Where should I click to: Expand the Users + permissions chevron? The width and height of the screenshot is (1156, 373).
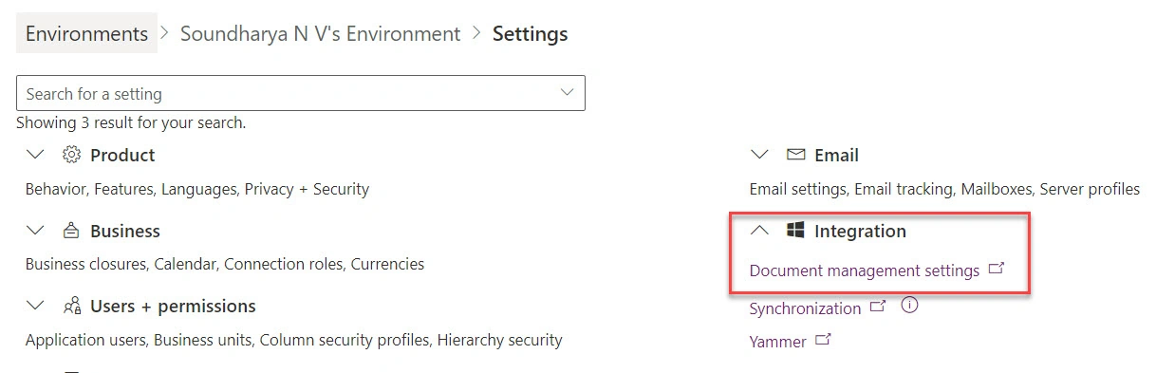coord(36,306)
